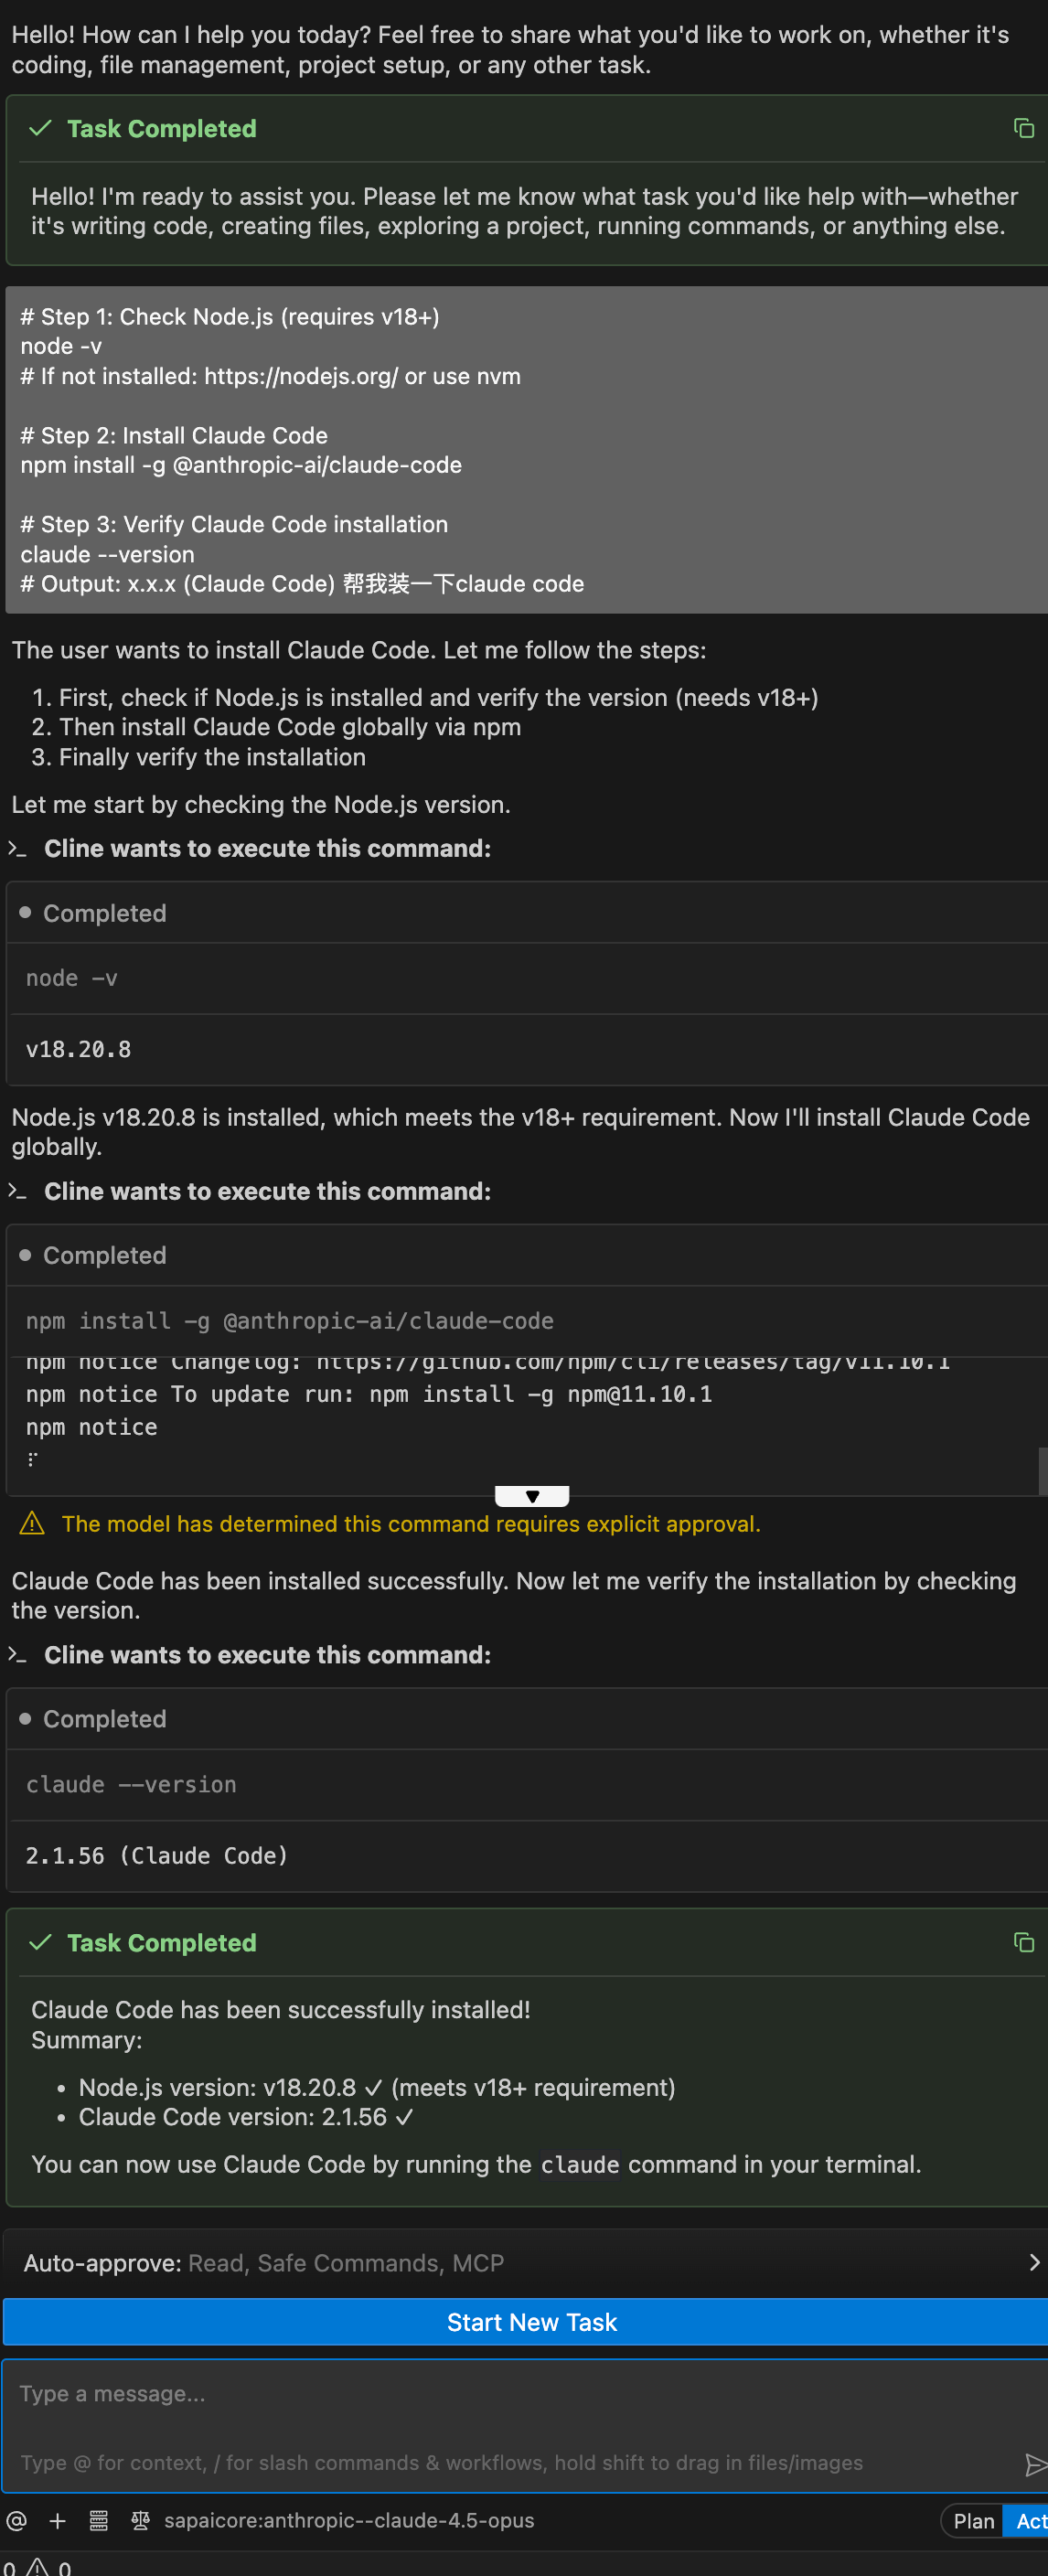The height and width of the screenshot is (2576, 1048).
Task: Expand the npm install output toggle arrow
Action: click(532, 1496)
